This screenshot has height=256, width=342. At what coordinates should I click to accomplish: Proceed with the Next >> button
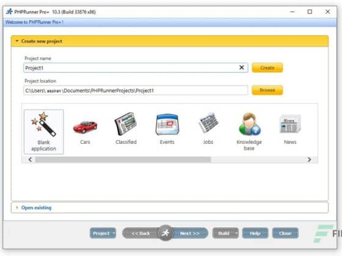190,233
